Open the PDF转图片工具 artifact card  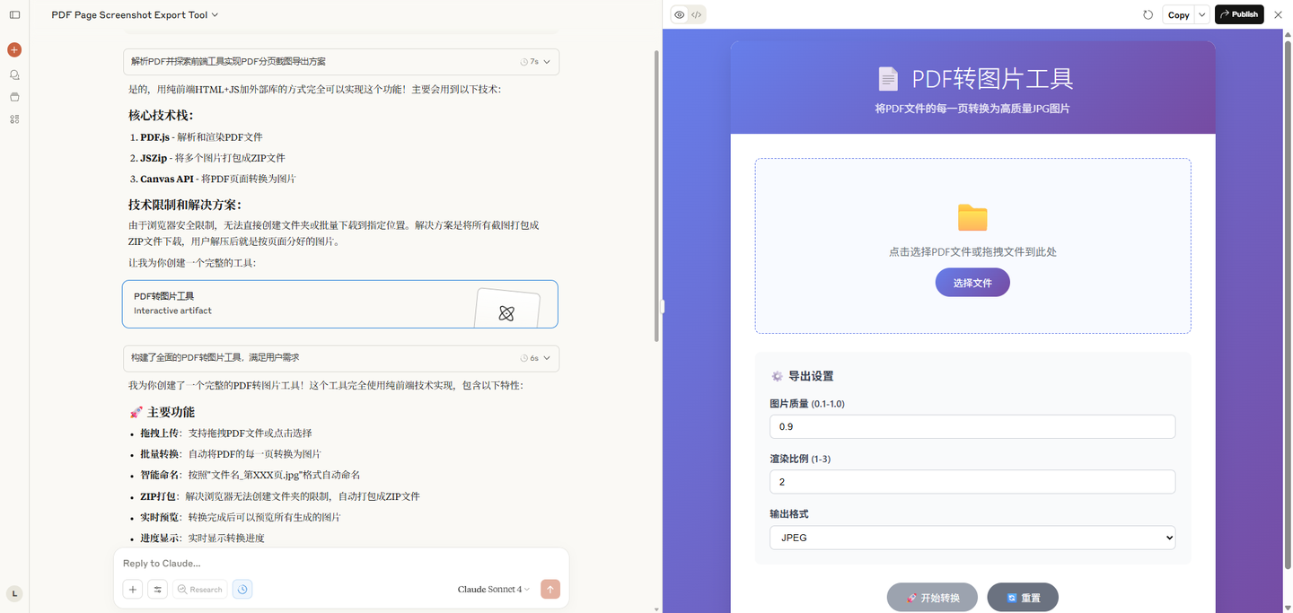(x=339, y=304)
